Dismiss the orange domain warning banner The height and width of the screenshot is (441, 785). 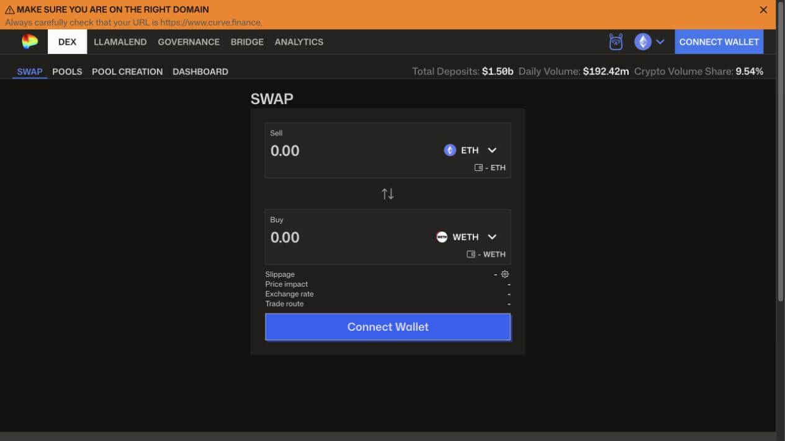click(x=764, y=10)
